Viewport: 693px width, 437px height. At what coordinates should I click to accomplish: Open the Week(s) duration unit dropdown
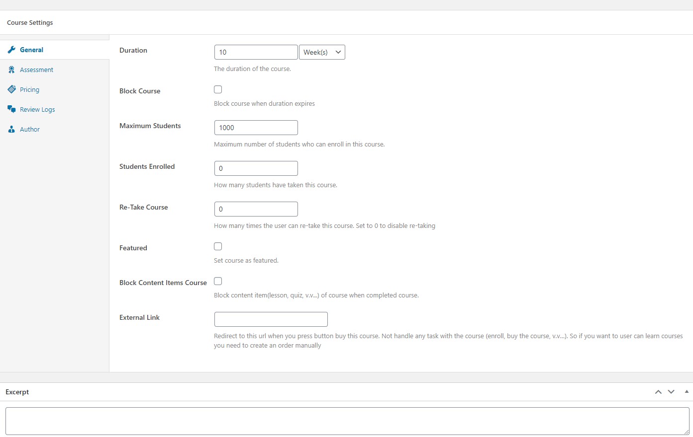click(322, 52)
